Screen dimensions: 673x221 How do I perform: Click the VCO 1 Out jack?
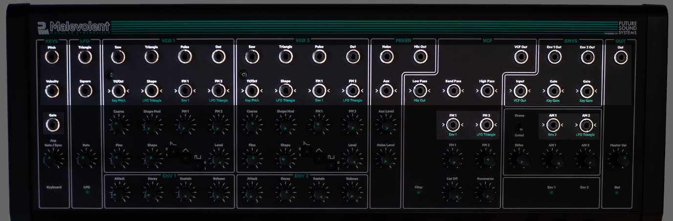coord(218,57)
